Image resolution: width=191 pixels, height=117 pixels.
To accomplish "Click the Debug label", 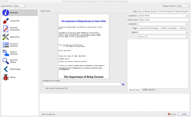I will click(x=13, y=77).
